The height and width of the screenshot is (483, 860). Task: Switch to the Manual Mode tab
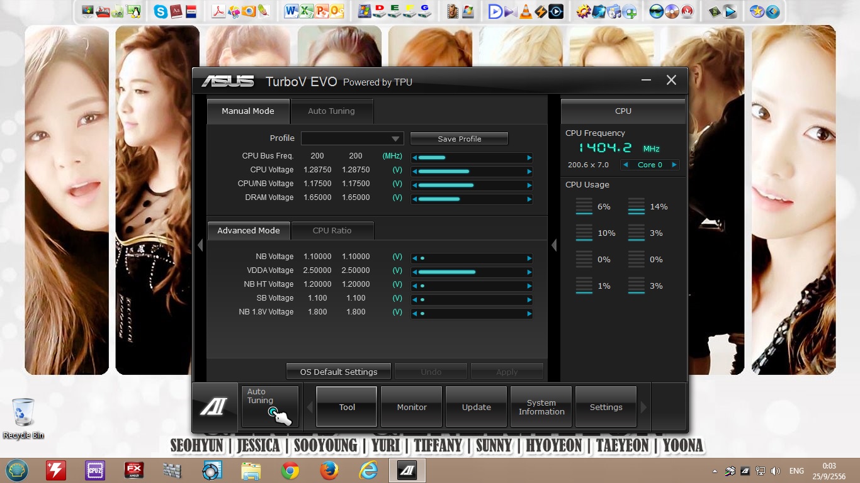tap(248, 111)
